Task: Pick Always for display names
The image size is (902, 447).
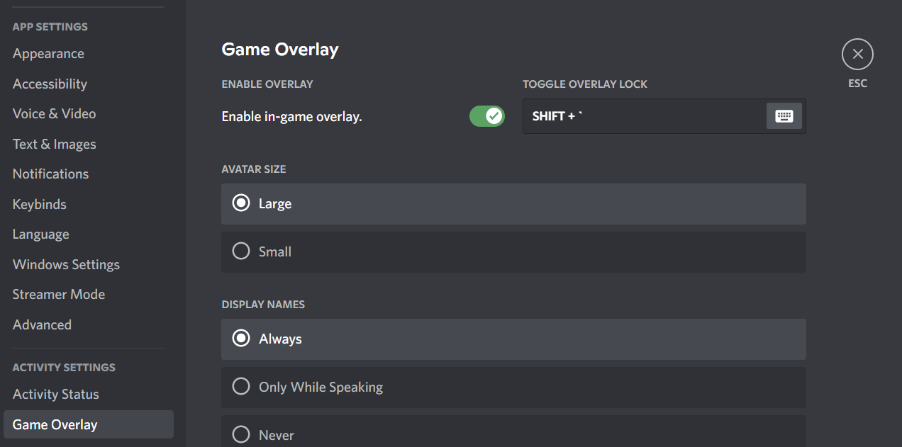Action: click(513, 339)
